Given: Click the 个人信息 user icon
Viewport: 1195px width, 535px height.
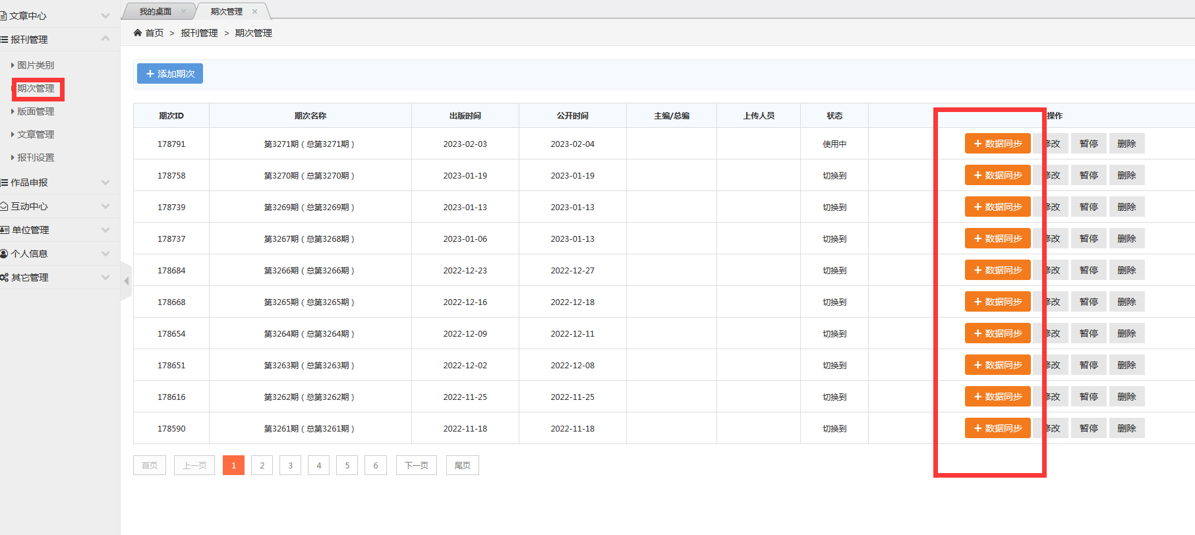Looking at the screenshot, I should [x=4, y=254].
